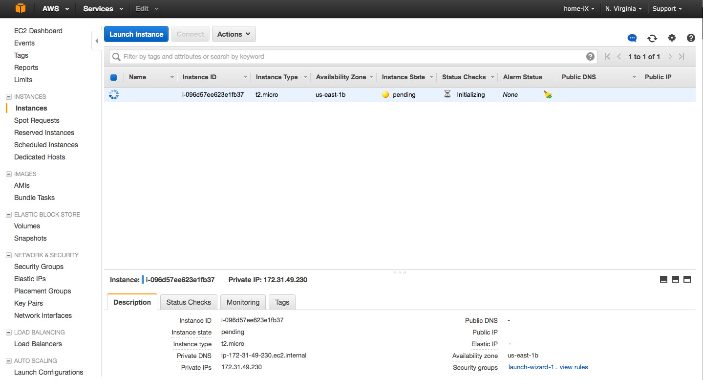Click Private DNS value ip-172-31-49-230.ec2.internal
This screenshot has height=380, width=703.
(264, 356)
